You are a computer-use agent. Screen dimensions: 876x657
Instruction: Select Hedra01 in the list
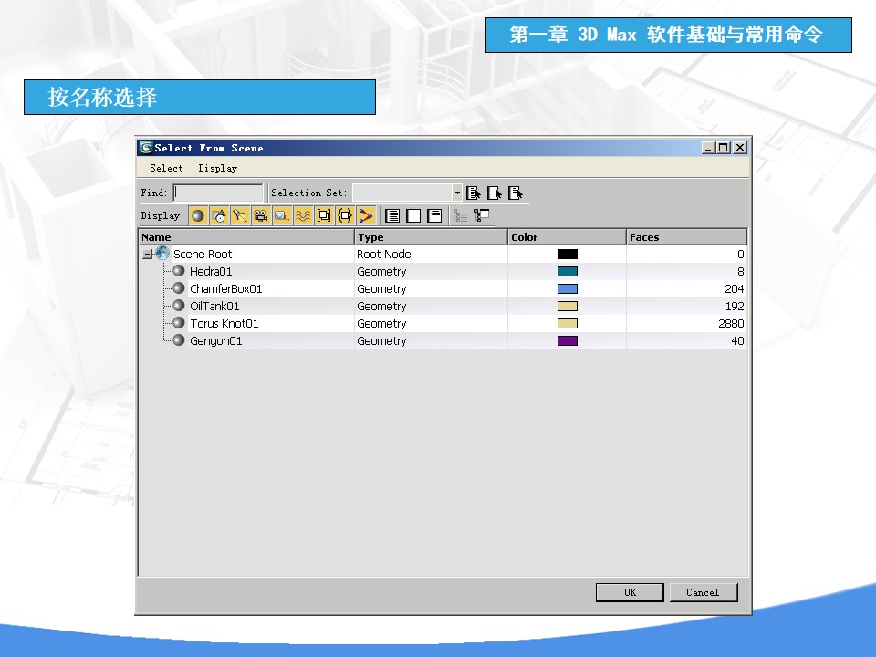click(x=211, y=272)
